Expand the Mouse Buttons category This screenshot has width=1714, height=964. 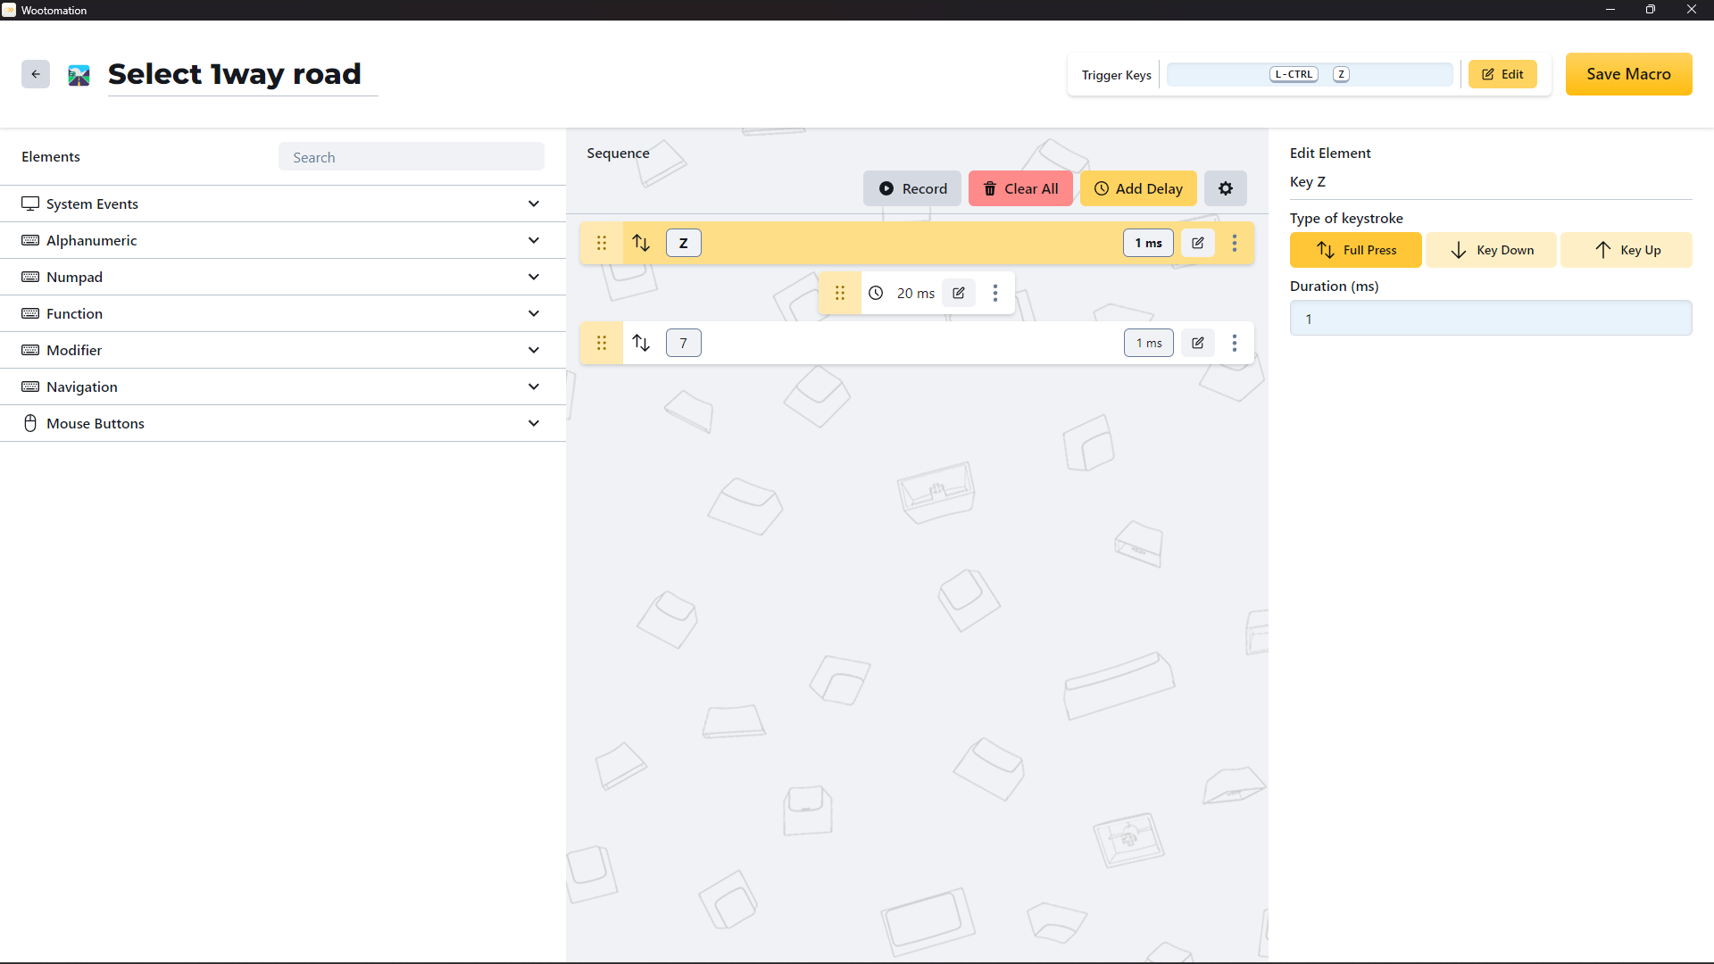pos(282,423)
